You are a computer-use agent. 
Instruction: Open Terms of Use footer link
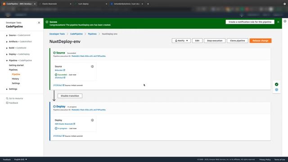(279, 160)
